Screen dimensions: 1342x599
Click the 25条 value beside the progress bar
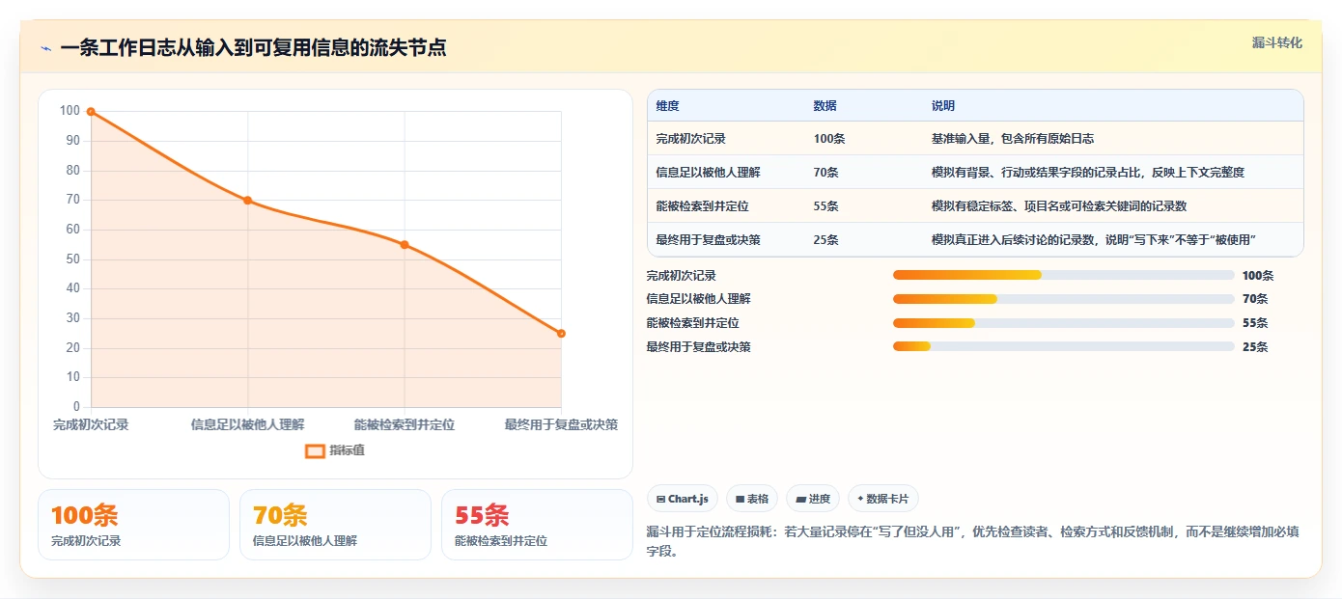pos(1255,347)
